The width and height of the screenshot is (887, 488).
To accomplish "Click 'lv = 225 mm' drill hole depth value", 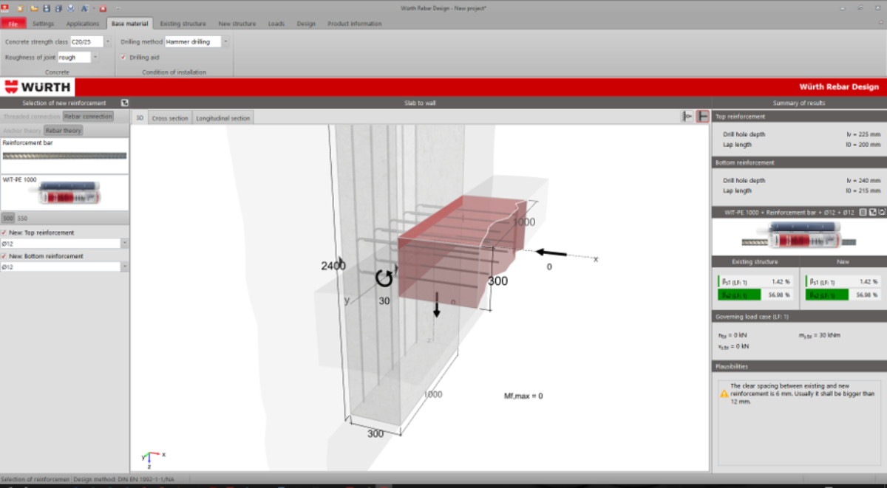I will tap(862, 134).
